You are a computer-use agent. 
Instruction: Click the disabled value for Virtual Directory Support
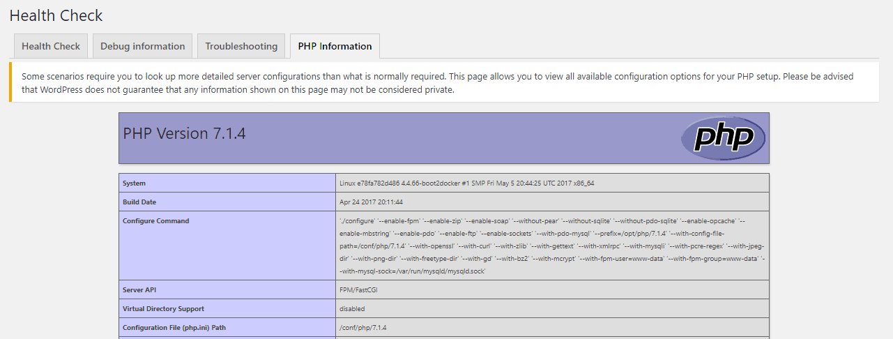[352, 308]
